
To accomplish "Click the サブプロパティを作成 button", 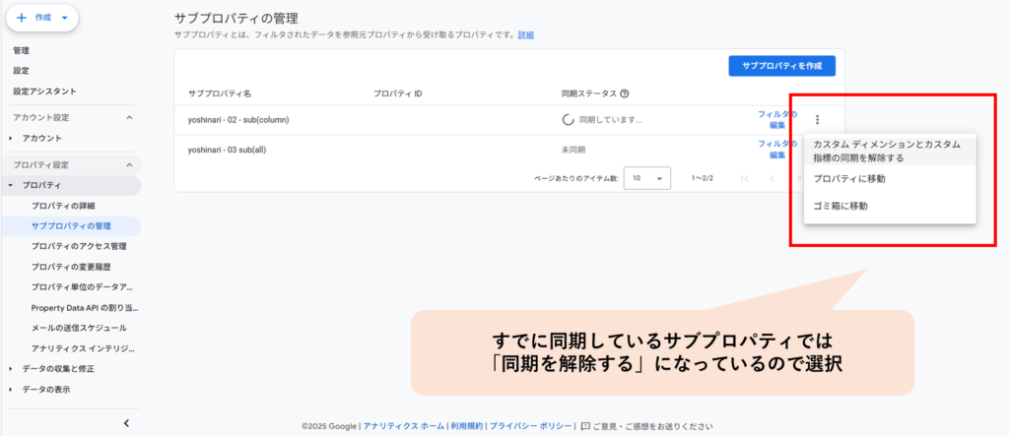I will (781, 66).
